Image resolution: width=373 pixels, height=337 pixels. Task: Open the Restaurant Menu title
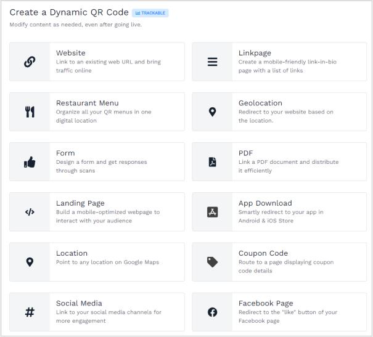88,103
